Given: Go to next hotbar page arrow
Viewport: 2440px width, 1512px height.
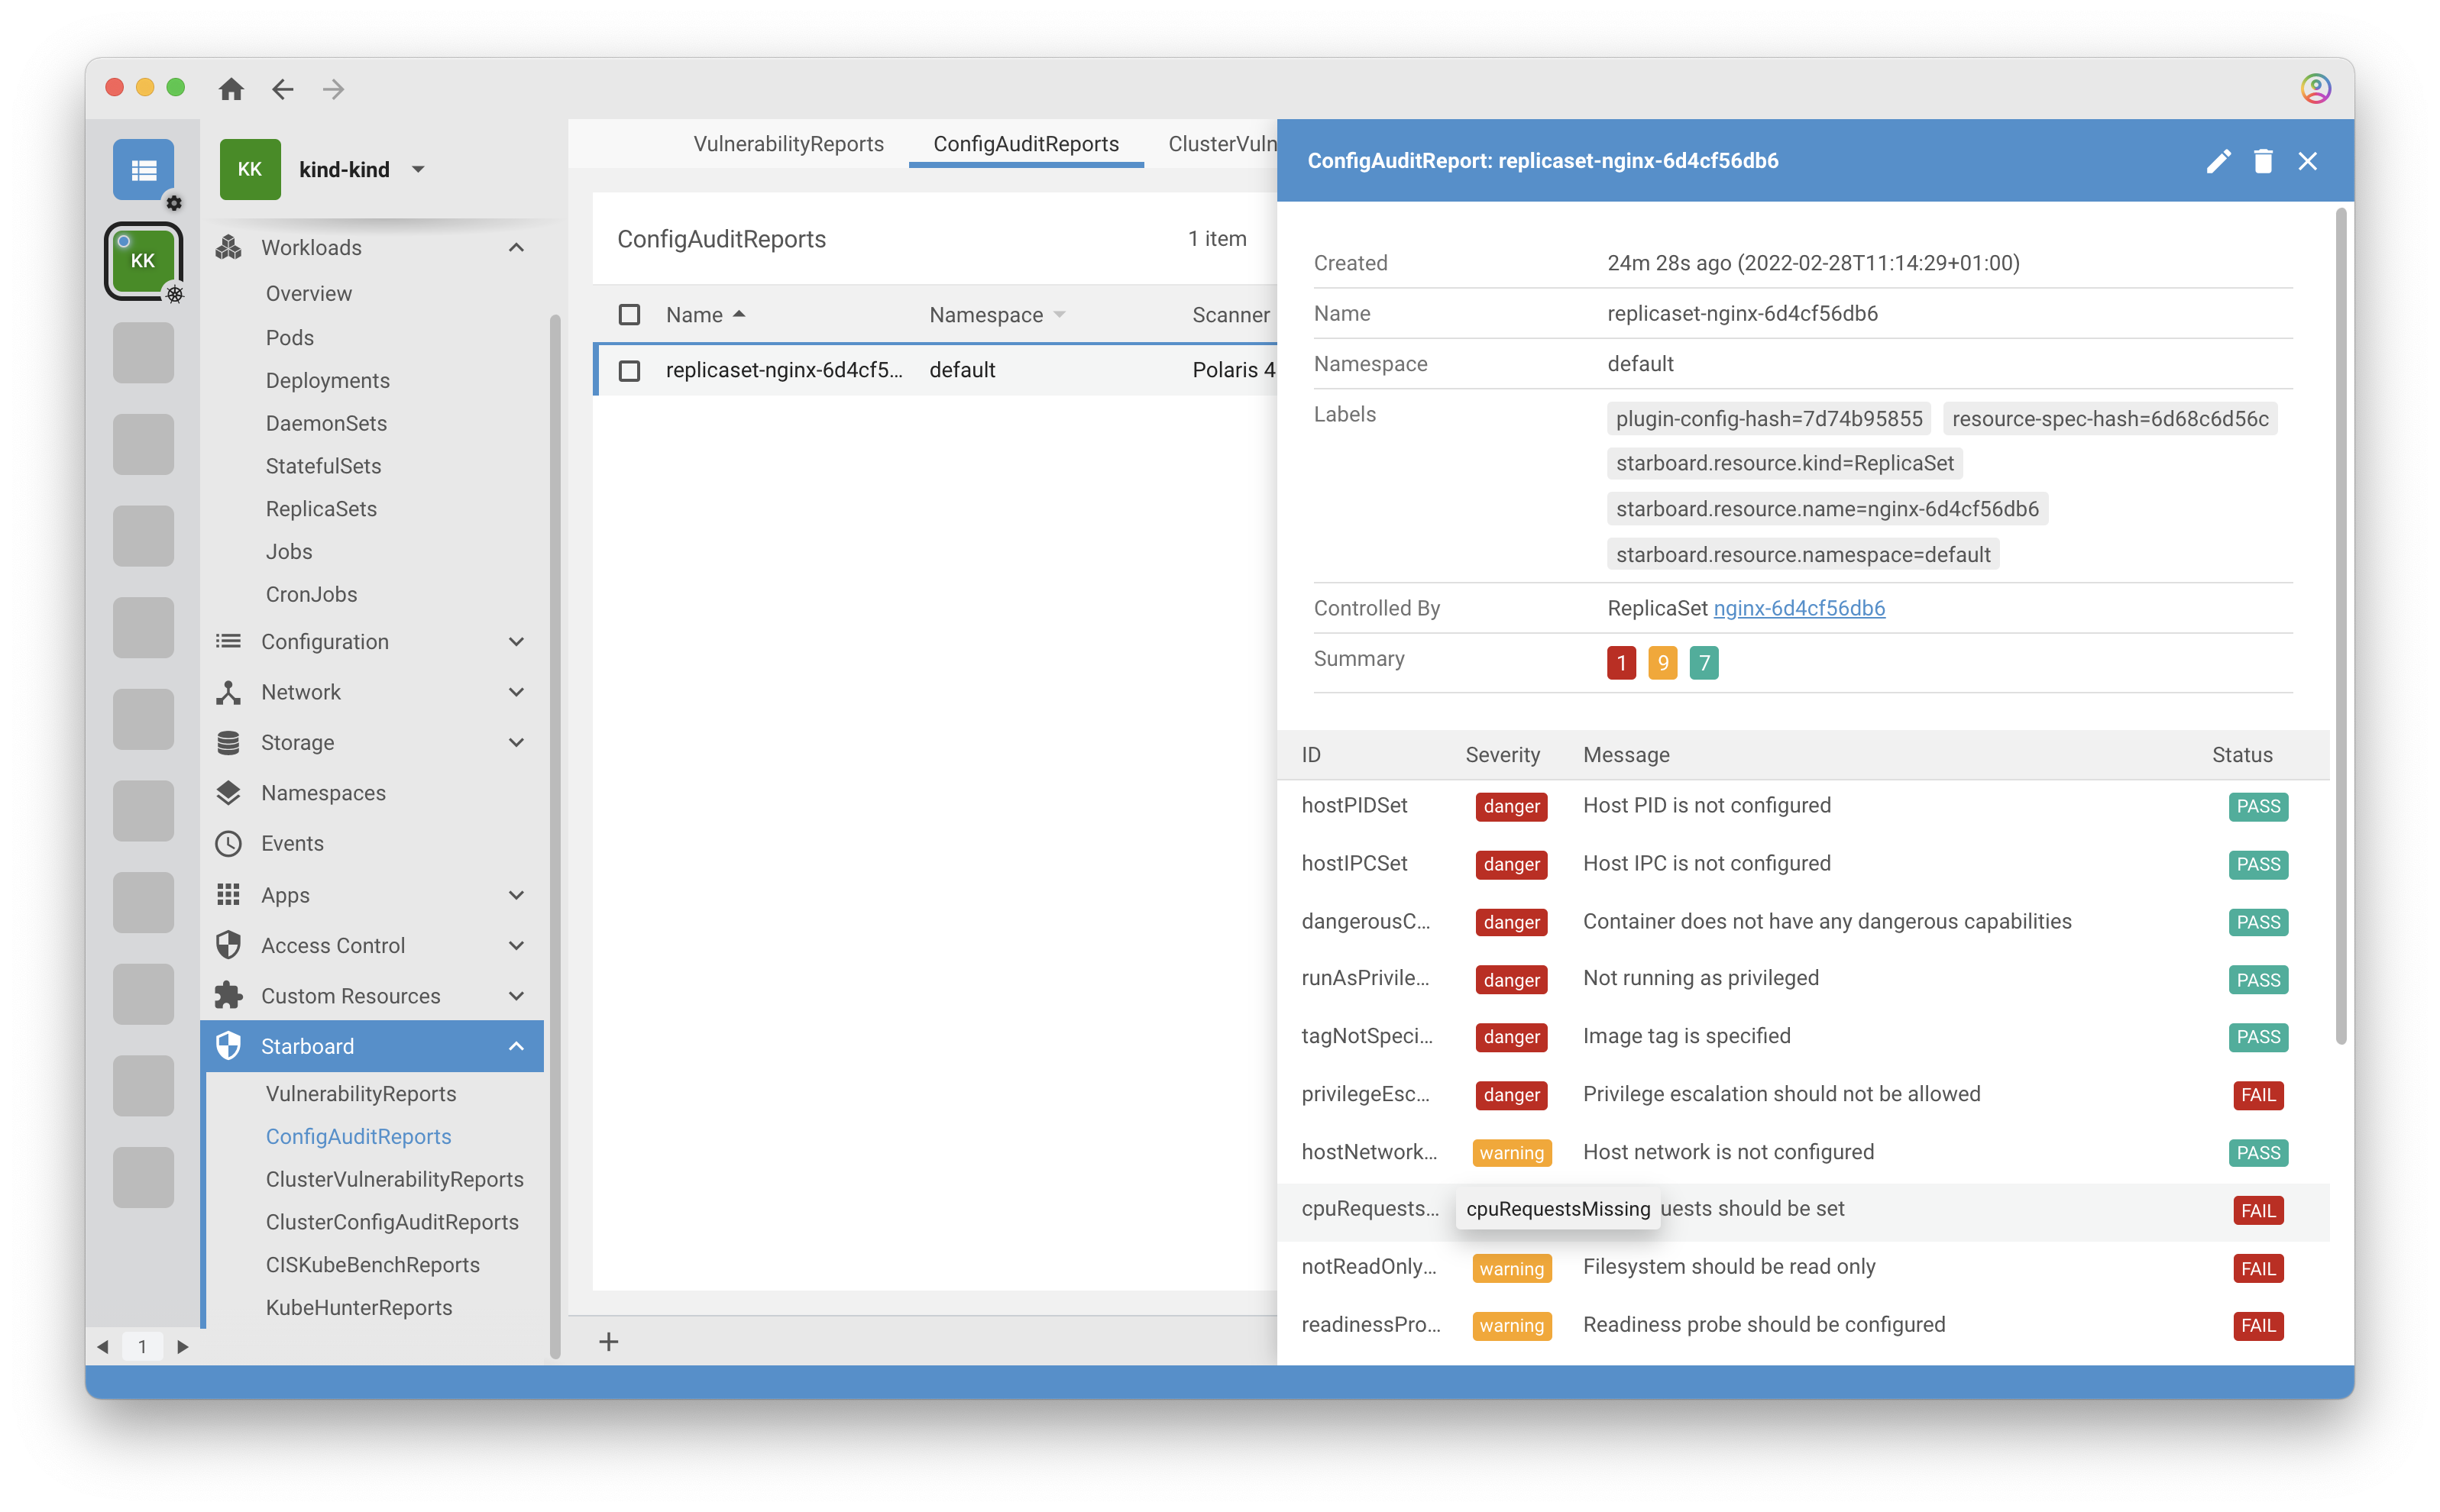Looking at the screenshot, I should pos(182,1347).
